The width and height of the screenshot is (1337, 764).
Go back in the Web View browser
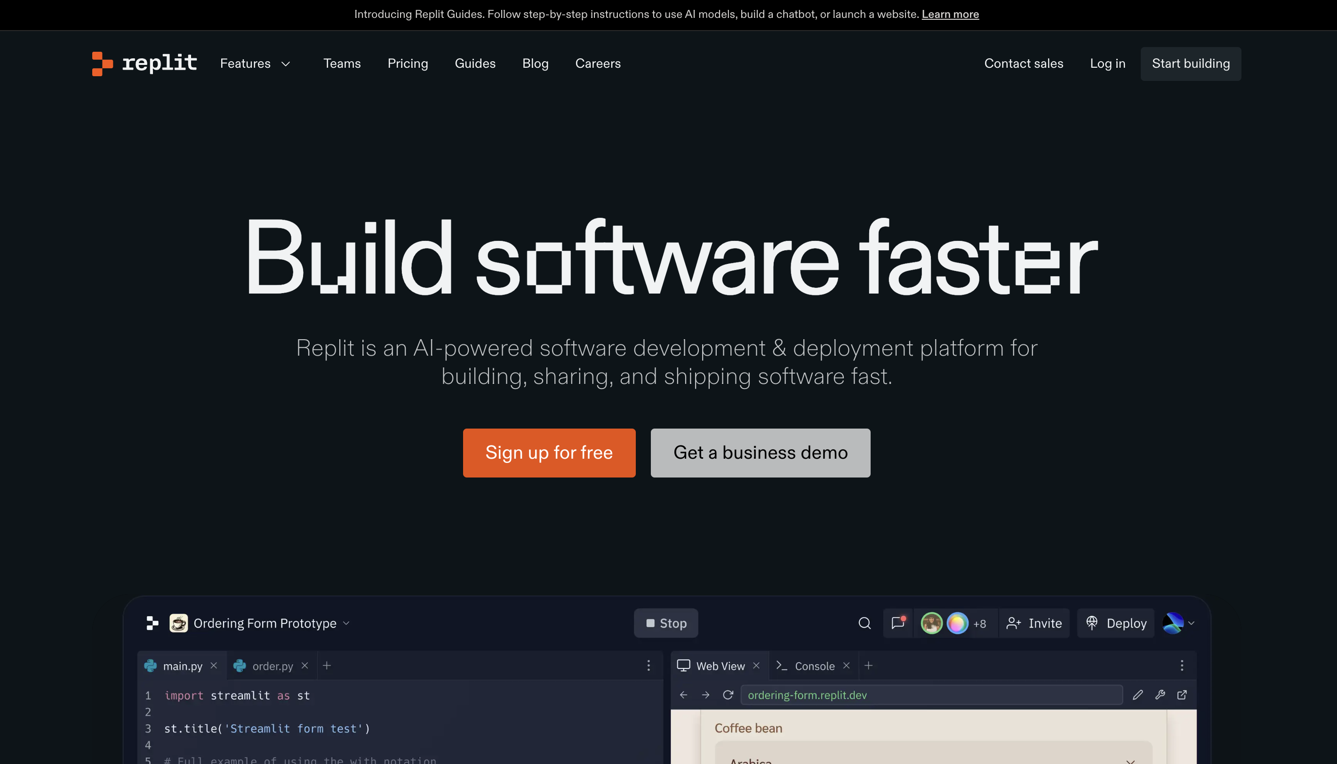[683, 695]
